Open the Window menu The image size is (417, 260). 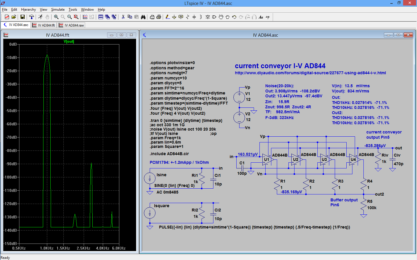(87, 10)
